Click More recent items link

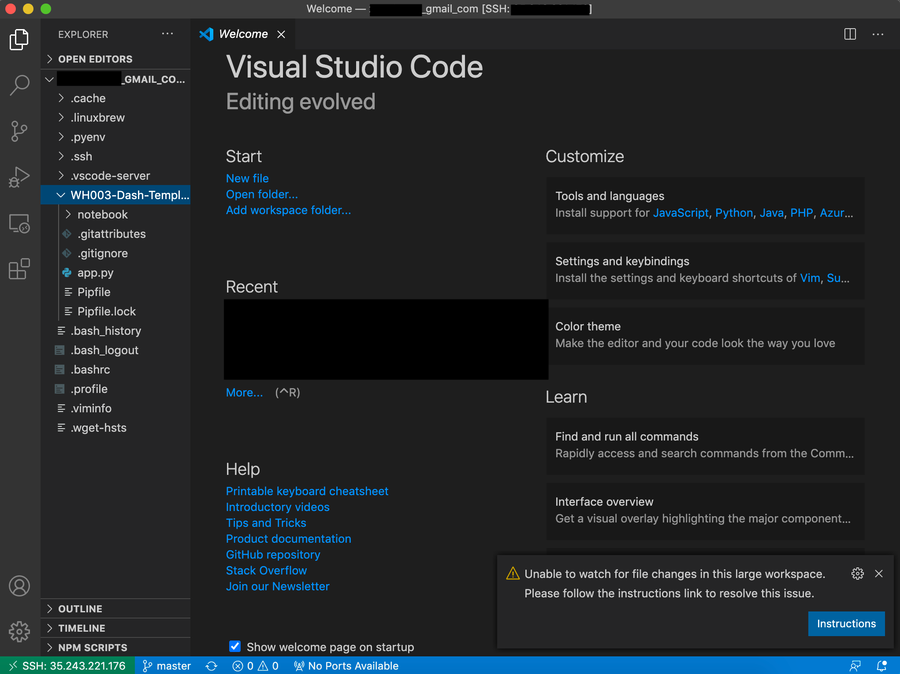pos(245,393)
